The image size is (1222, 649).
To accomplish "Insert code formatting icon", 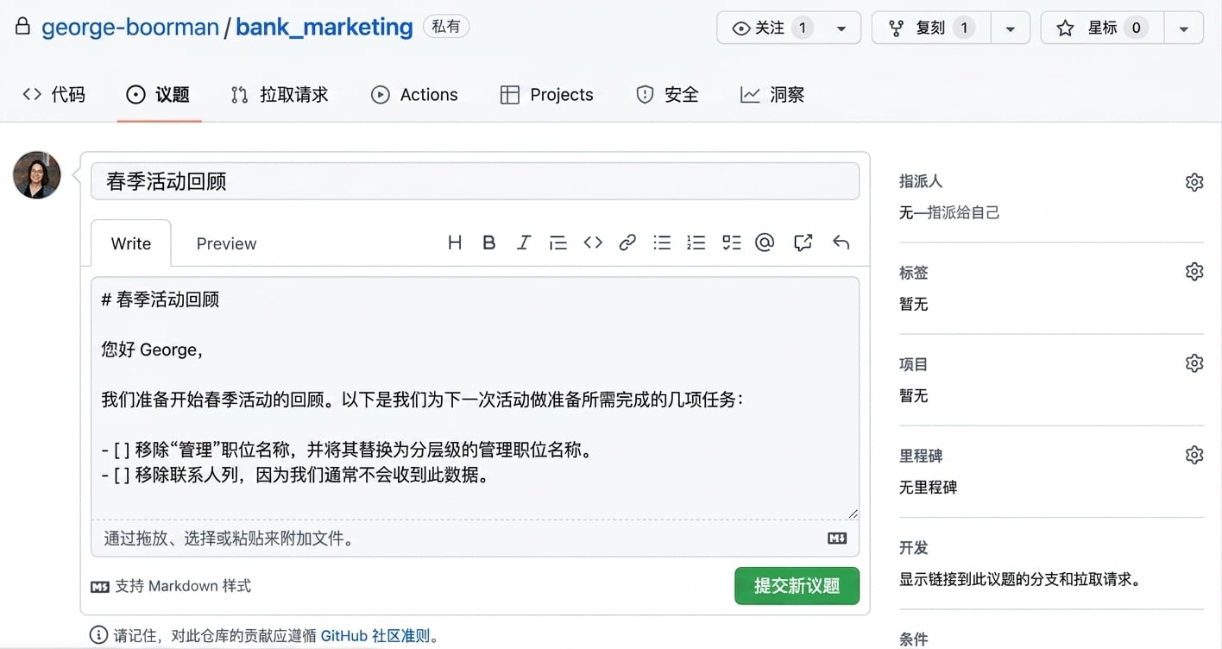I will tap(593, 243).
